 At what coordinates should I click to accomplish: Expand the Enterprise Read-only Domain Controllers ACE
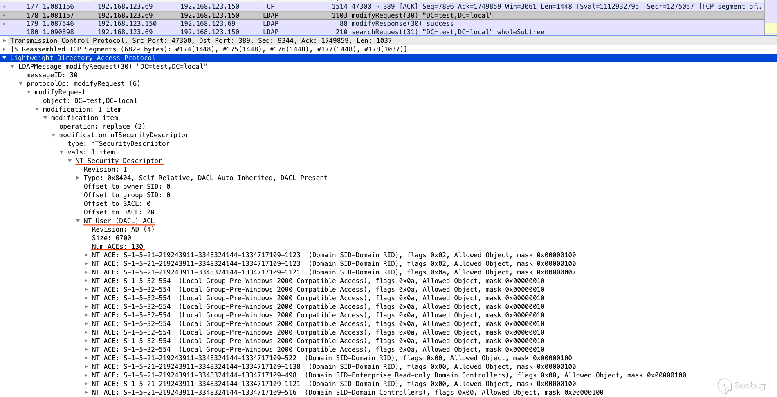86,375
